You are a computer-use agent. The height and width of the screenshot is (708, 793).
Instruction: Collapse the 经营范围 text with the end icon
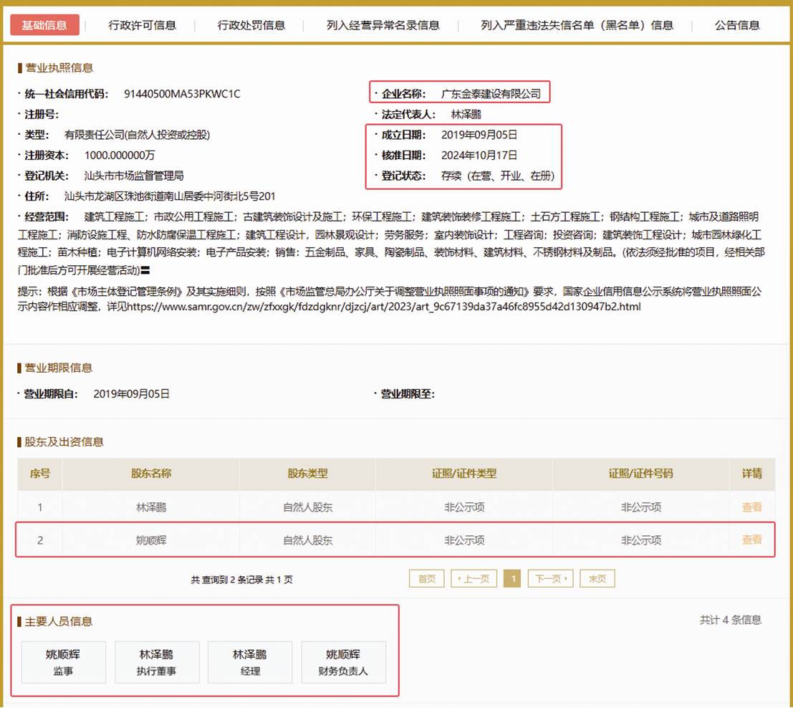coord(145,270)
